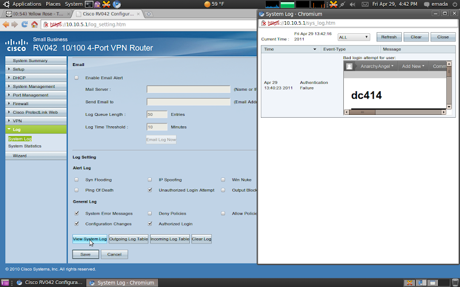Sort by Time column dropdown arrow

315,49
